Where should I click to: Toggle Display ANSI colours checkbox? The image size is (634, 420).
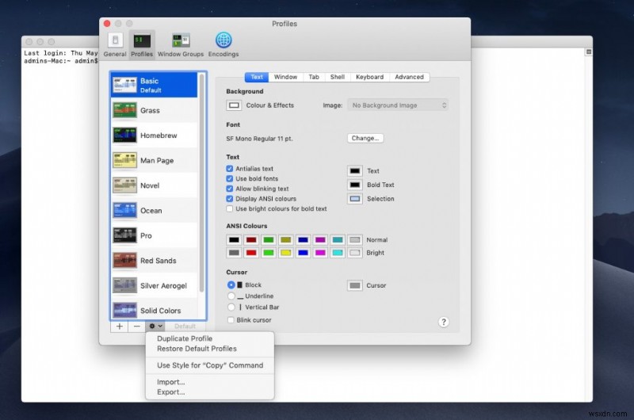(x=230, y=199)
